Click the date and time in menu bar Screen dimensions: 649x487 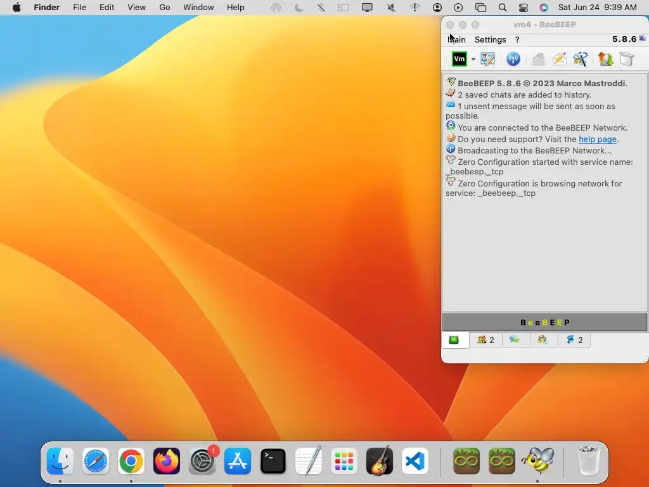(597, 8)
